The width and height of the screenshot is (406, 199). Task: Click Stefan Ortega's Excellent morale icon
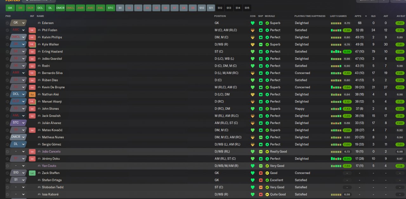coord(267,180)
